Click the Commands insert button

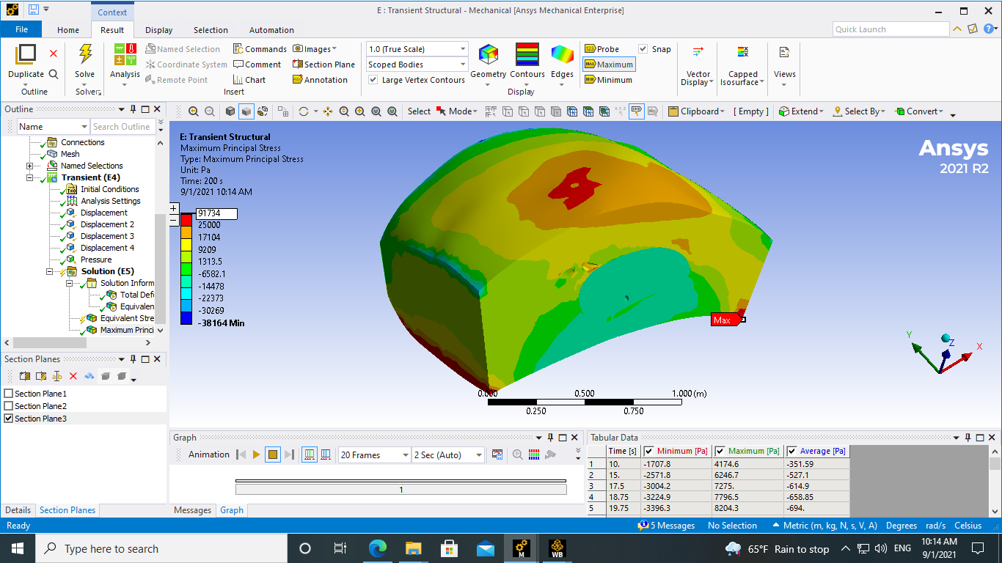260,49
